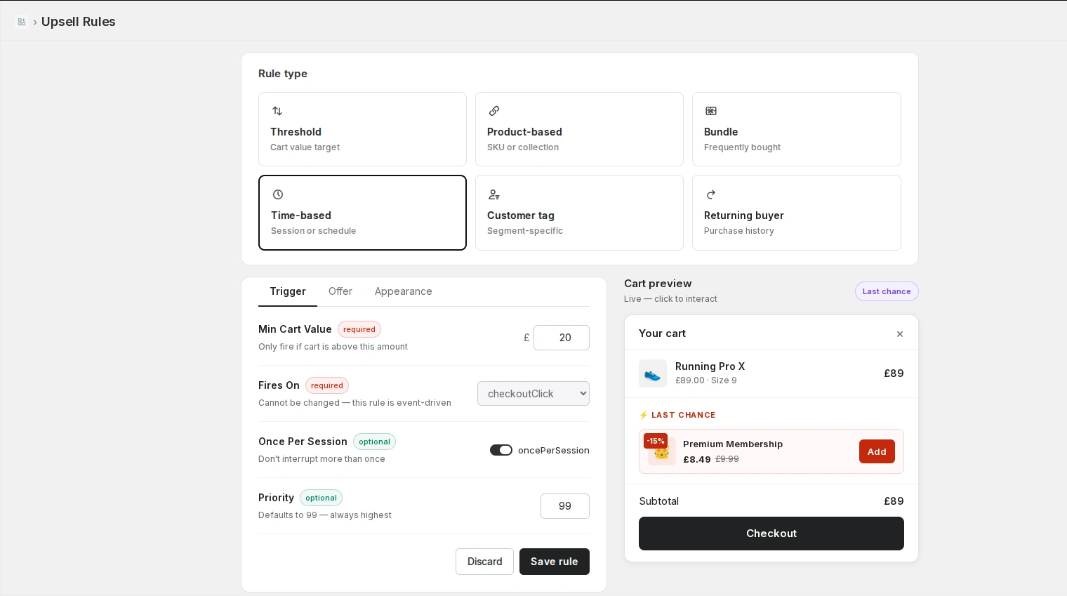Click the Min Cart Value required badge
This screenshot has width=1067, height=596.
(x=359, y=329)
